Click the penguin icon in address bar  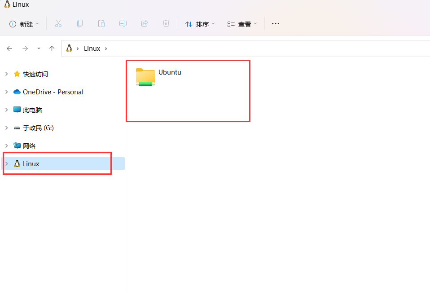pyautogui.click(x=69, y=49)
